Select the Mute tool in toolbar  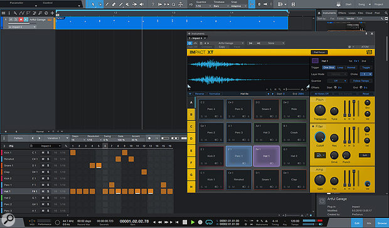pos(127,4)
